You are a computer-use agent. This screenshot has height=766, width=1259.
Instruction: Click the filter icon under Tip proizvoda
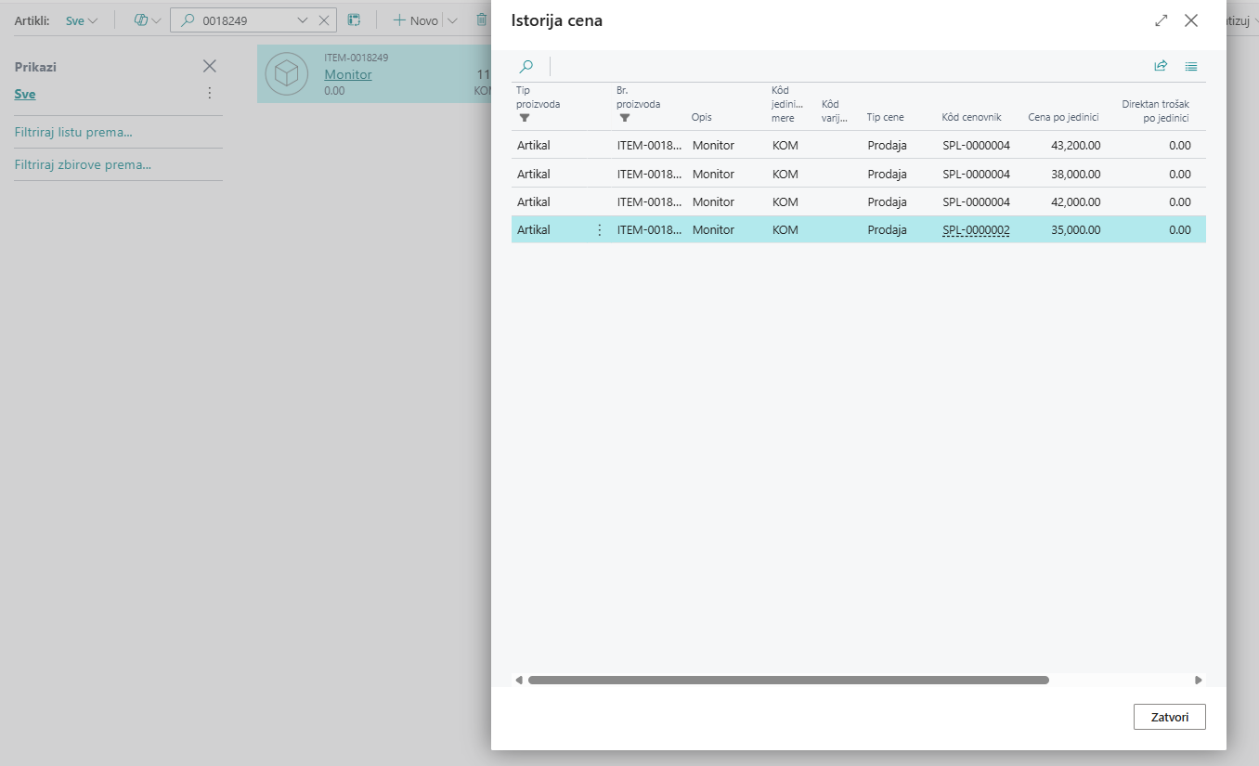pos(525,118)
